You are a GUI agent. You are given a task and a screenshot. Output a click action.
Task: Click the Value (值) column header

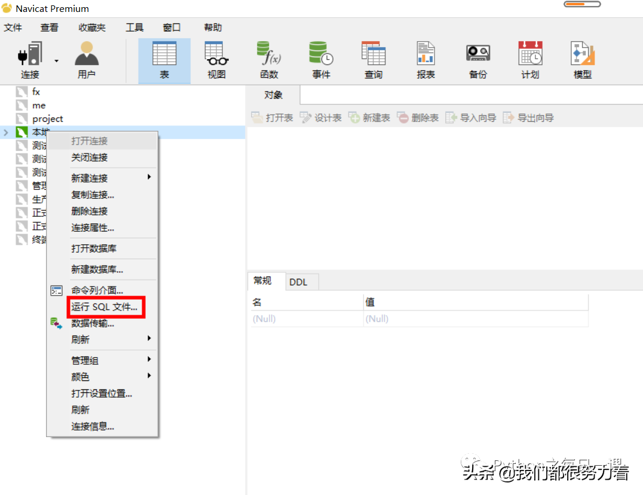[x=476, y=302]
